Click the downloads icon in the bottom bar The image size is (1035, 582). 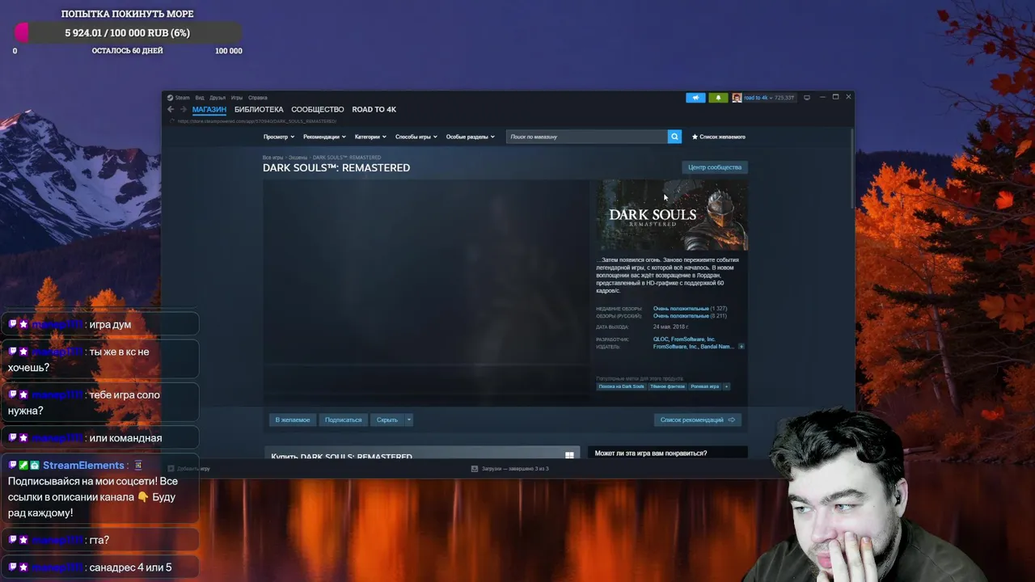coord(475,469)
